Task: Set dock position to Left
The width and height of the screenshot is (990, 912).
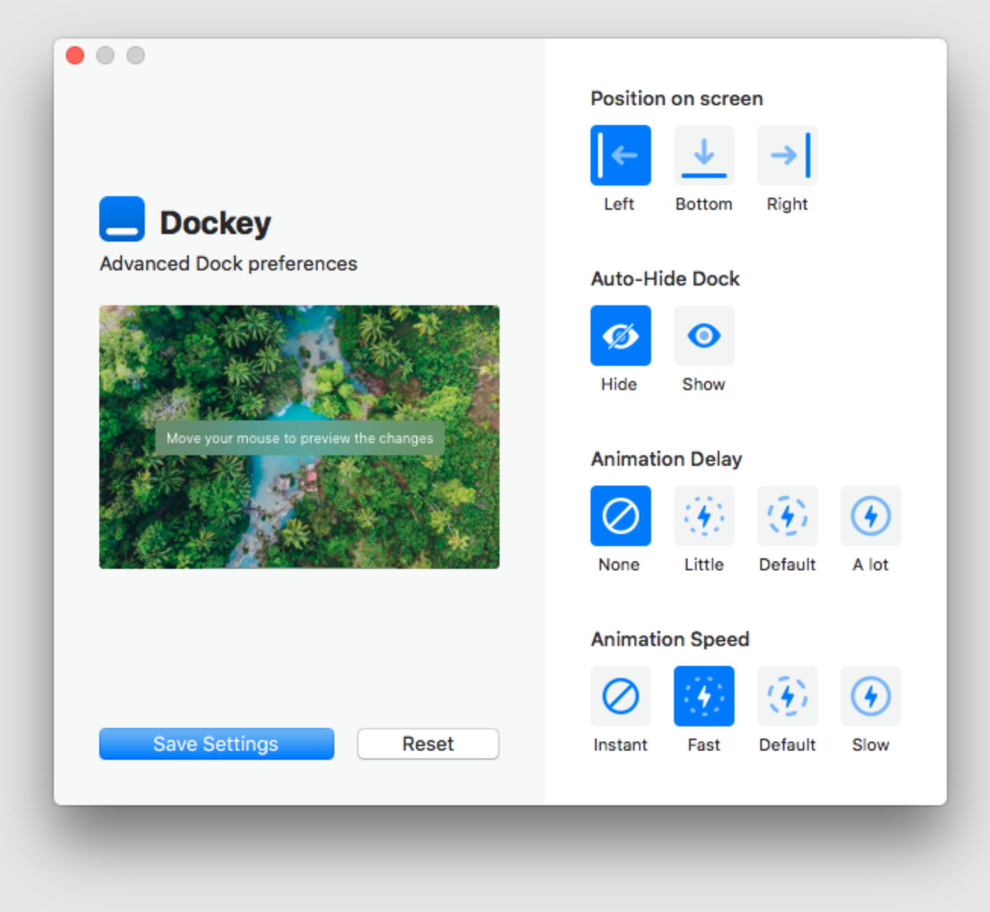Action: 620,155
